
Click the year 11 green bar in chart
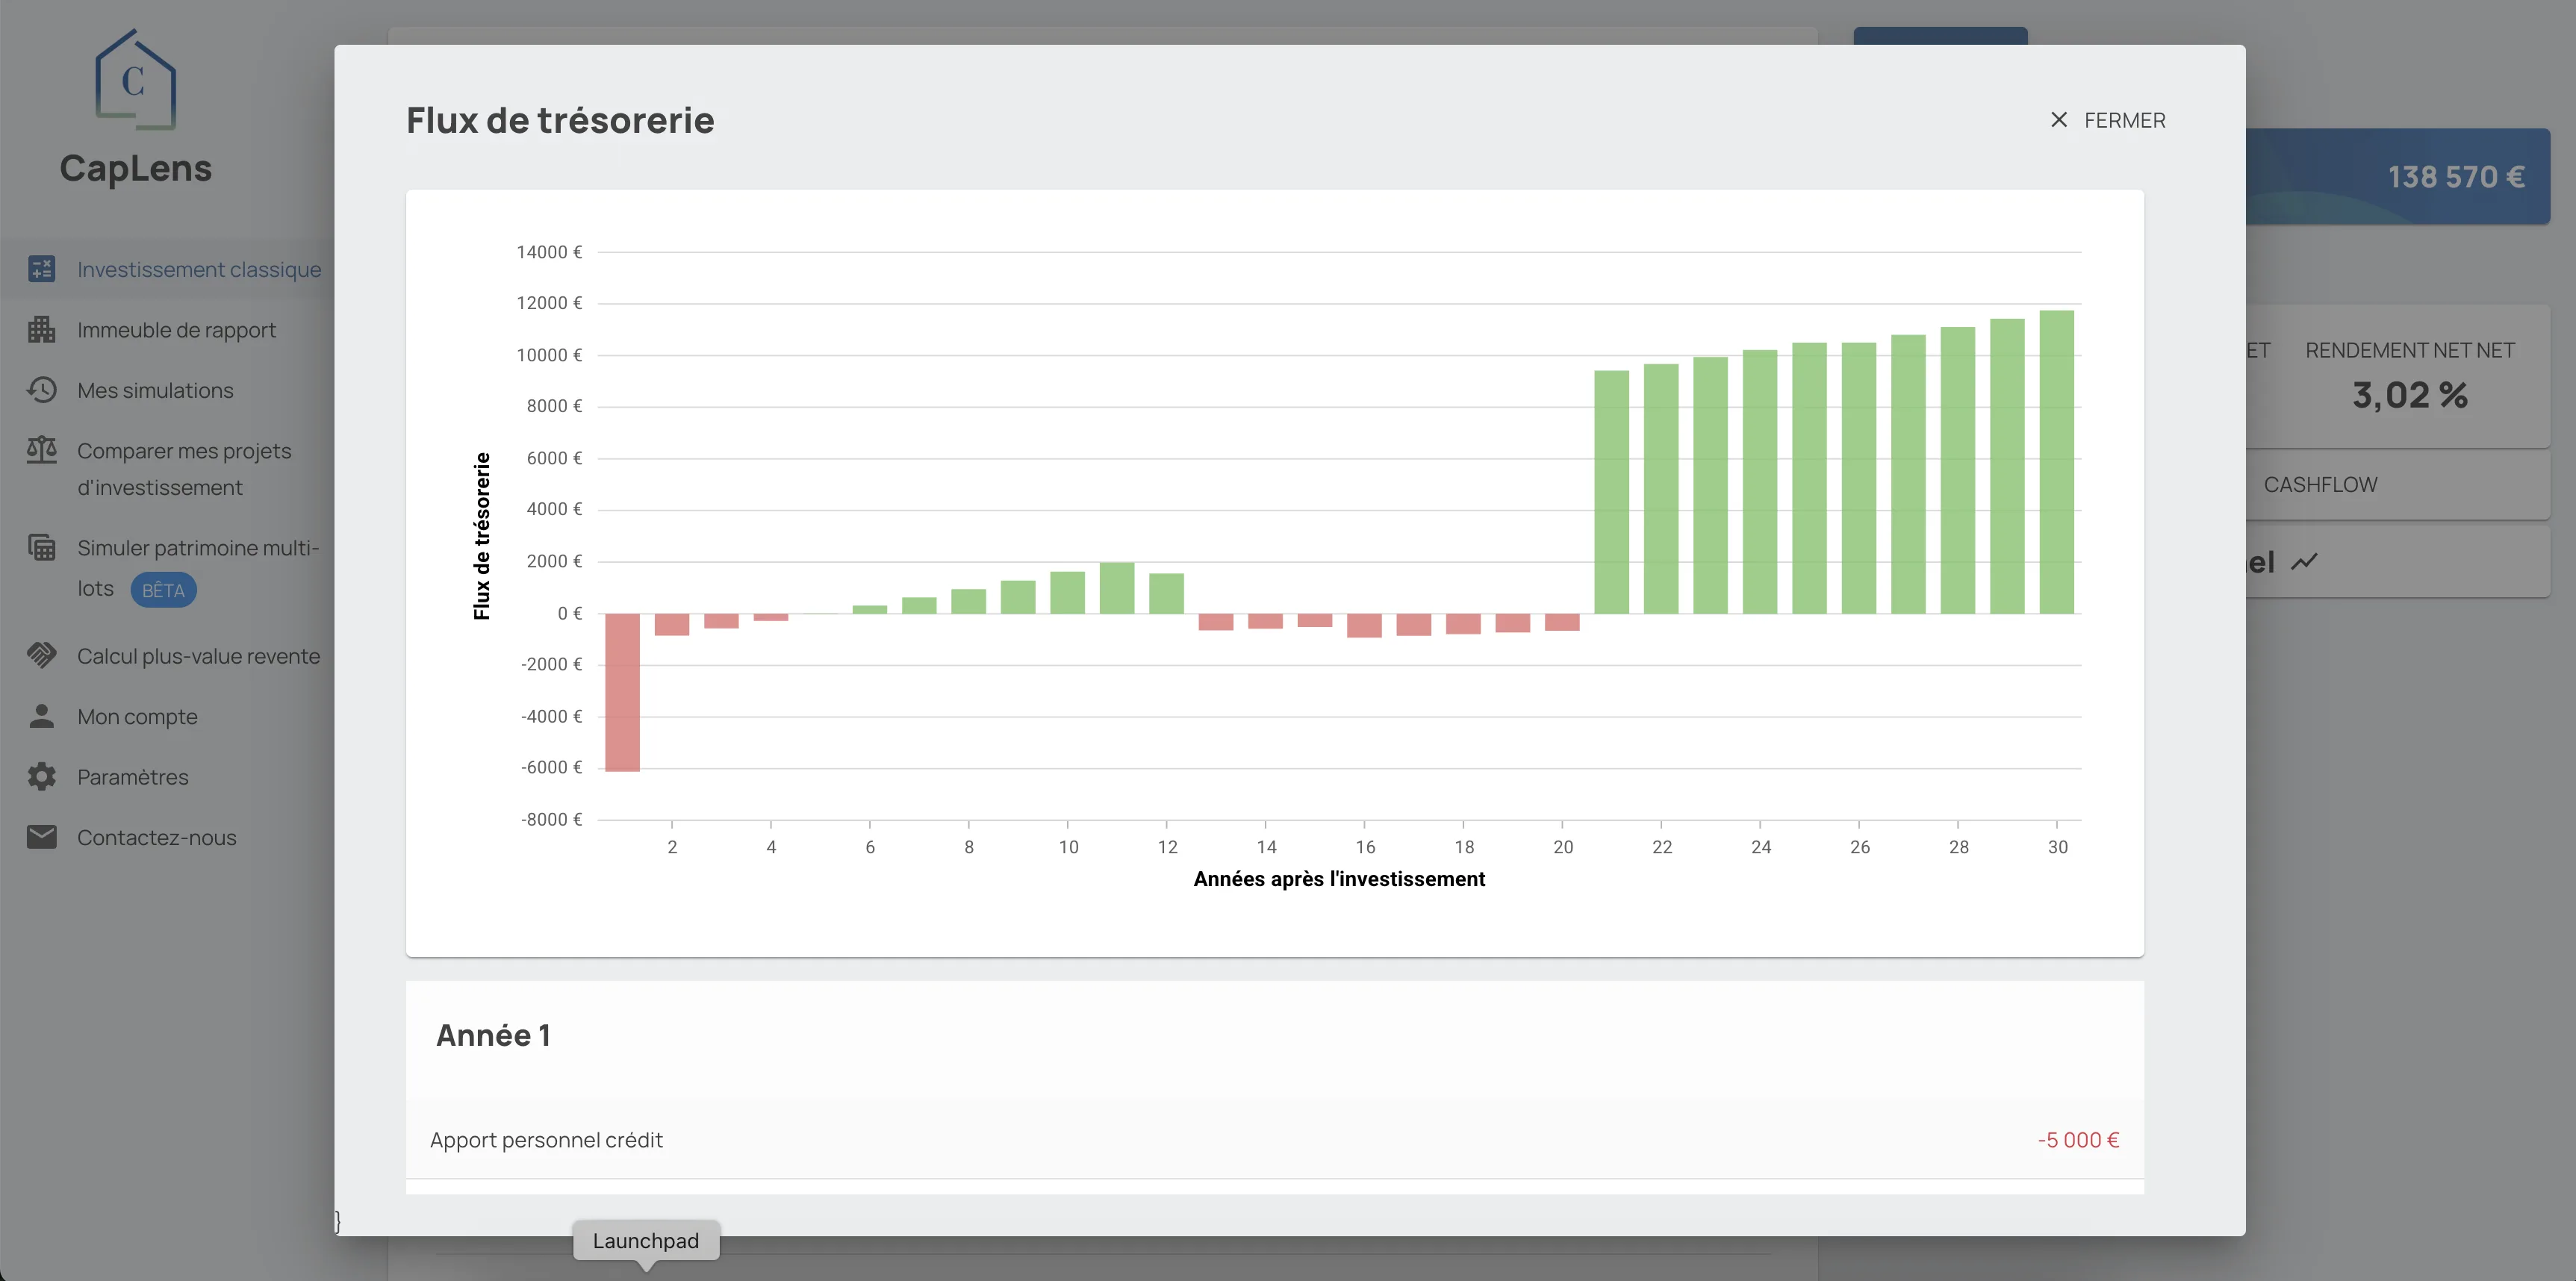(1116, 588)
